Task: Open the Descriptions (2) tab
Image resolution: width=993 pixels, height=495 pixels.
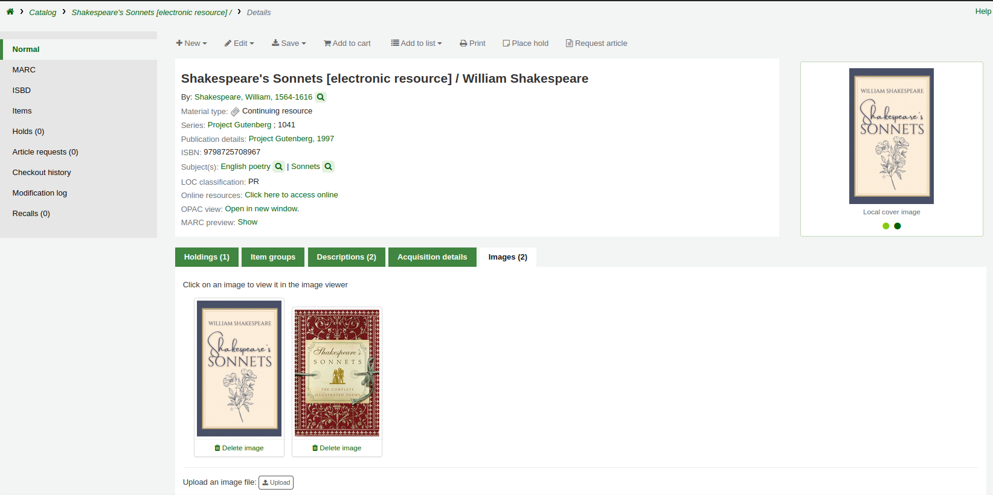Action: (x=346, y=257)
